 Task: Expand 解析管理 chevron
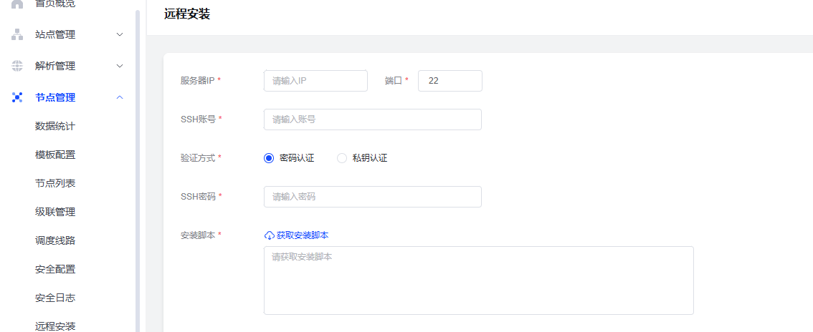pyautogui.click(x=120, y=66)
